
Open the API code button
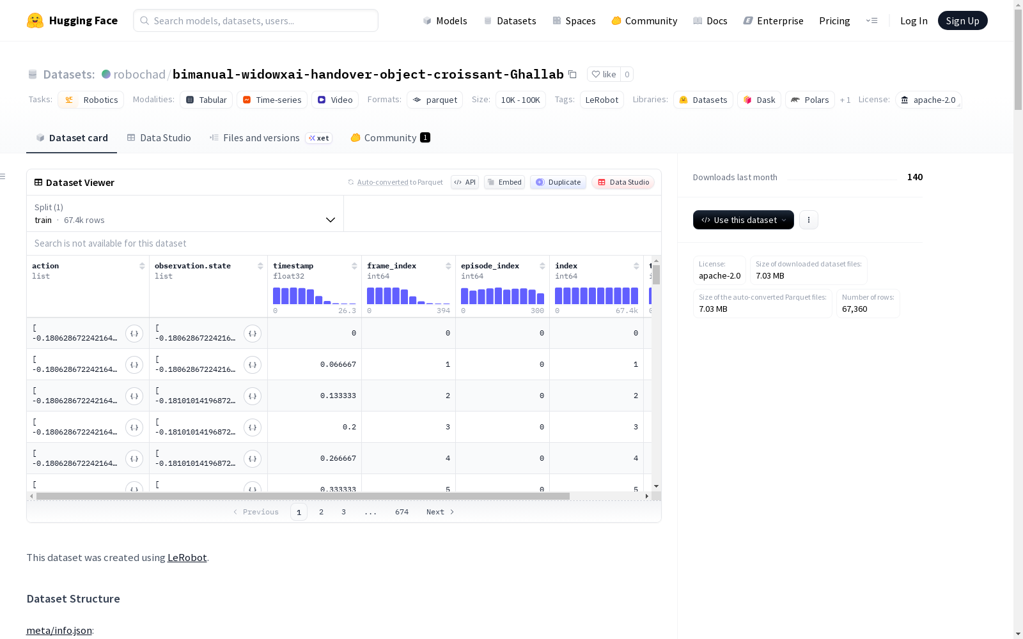tap(465, 182)
